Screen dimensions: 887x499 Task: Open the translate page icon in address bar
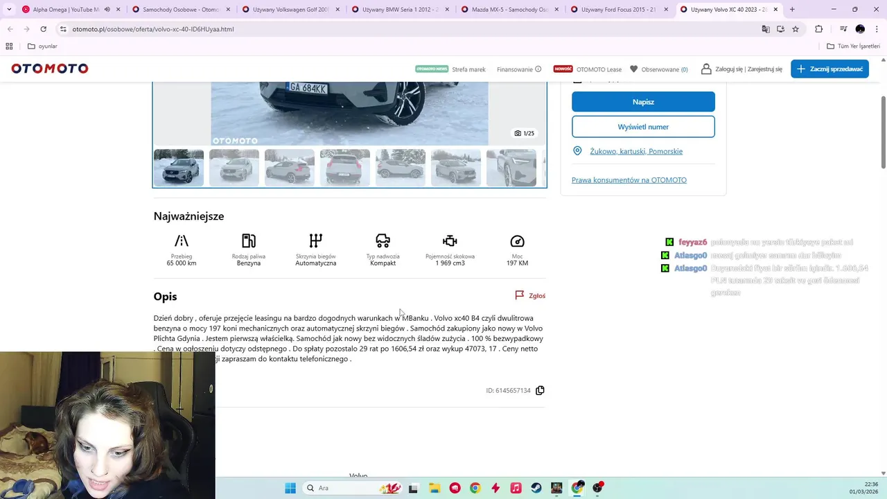766,29
